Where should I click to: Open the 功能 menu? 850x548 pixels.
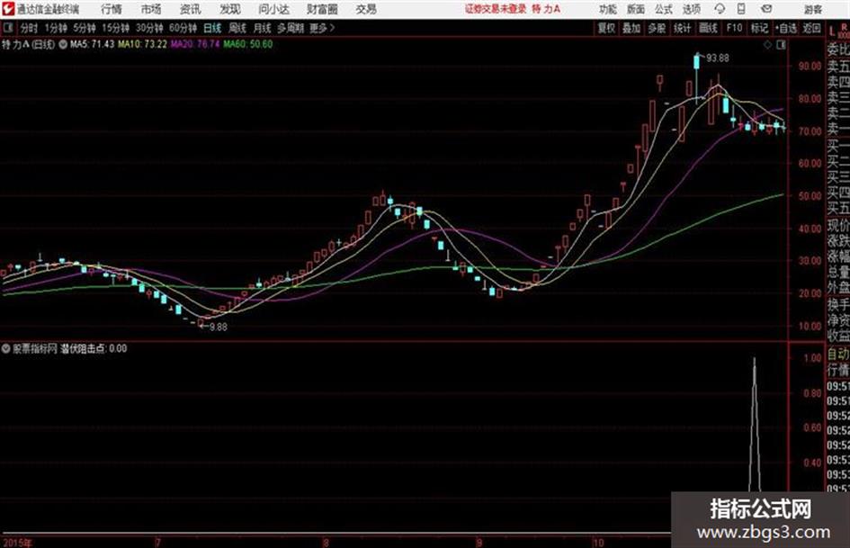(x=608, y=9)
